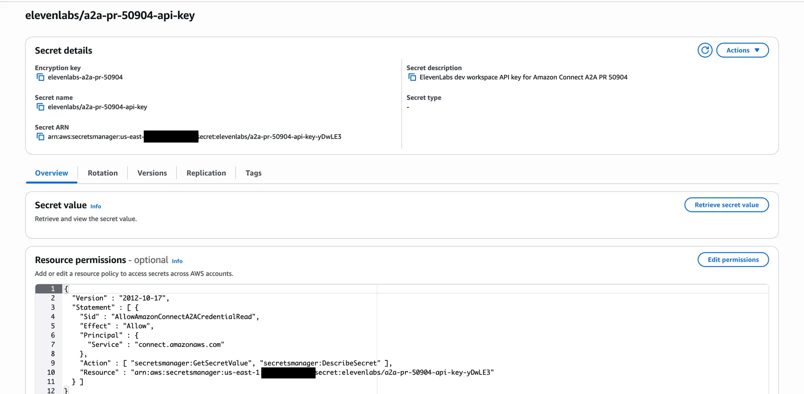This screenshot has width=804, height=394.
Task: Copy the Secret ARN
Action: pyautogui.click(x=40, y=137)
